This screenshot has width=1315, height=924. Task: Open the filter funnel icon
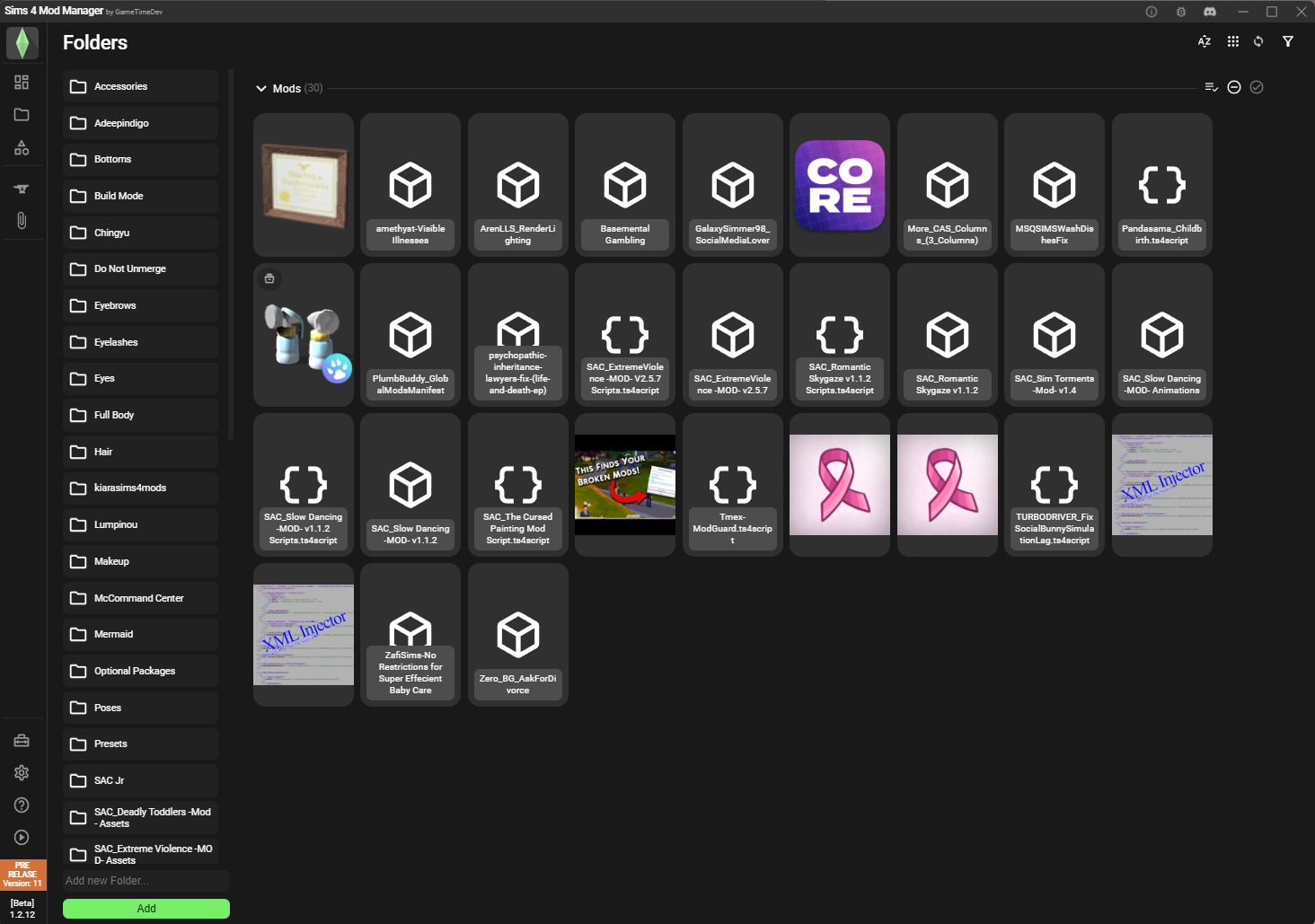click(1288, 41)
